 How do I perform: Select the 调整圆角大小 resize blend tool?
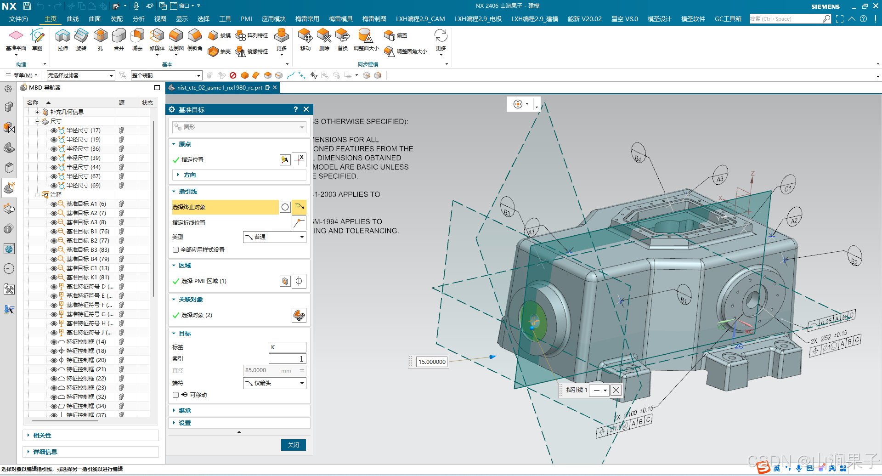pyautogui.click(x=406, y=51)
